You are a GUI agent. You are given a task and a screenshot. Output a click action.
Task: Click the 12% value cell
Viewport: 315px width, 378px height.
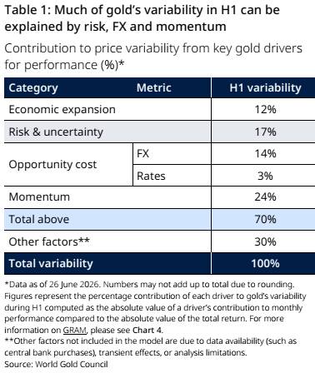(x=265, y=109)
